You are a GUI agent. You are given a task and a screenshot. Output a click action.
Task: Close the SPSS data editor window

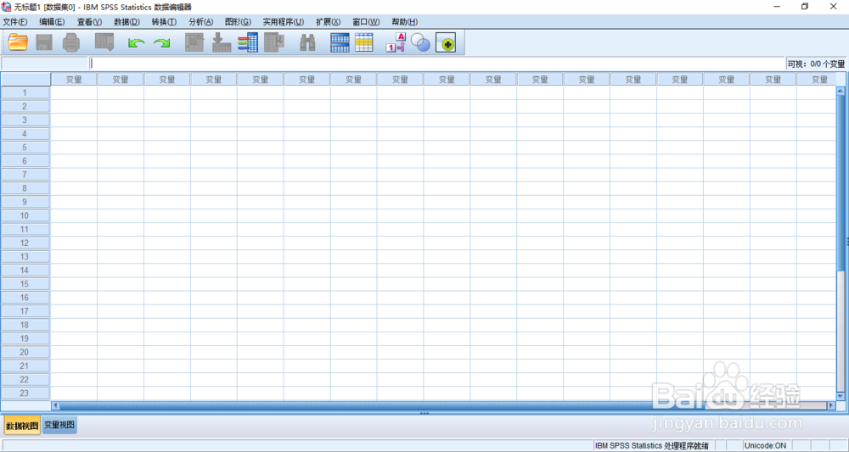(834, 7)
